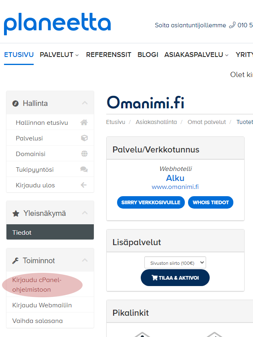
Task: Click the arrow icon on Kirjaudu ulos row
Action: [83, 185]
